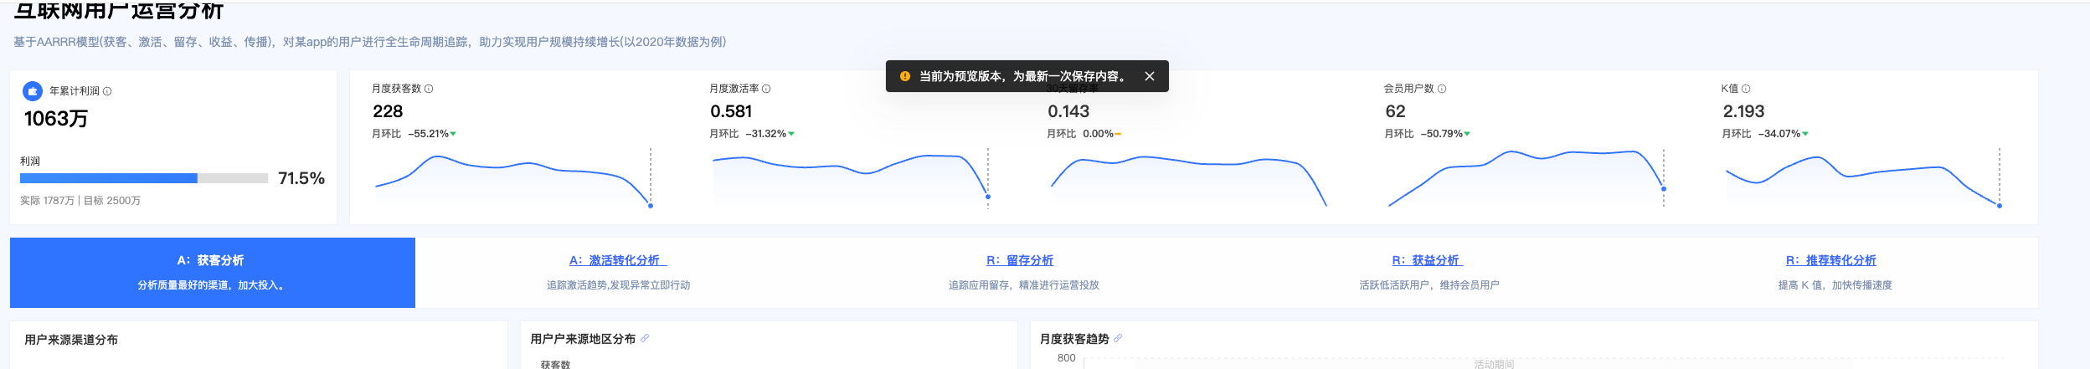This screenshot has height=369, width=2090.
Task: Open the R: 留存分析 link
Action: click(x=1020, y=260)
